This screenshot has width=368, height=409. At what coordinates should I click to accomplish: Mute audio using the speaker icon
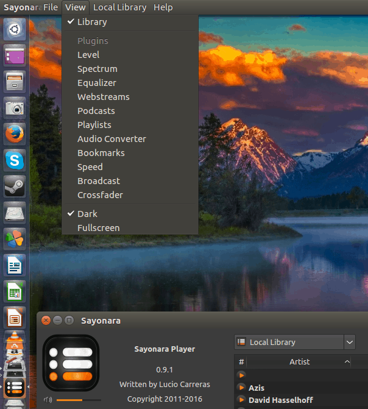click(48, 400)
